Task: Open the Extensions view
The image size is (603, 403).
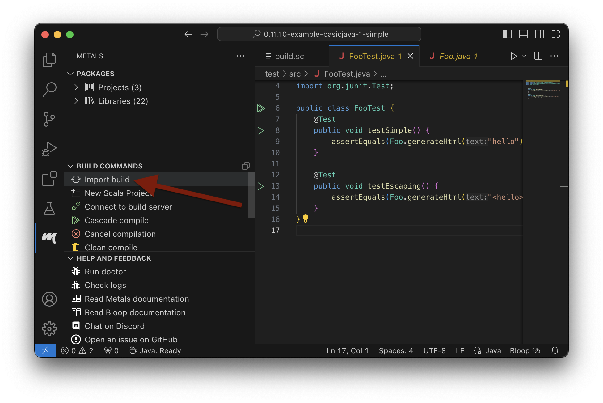Action: [49, 178]
